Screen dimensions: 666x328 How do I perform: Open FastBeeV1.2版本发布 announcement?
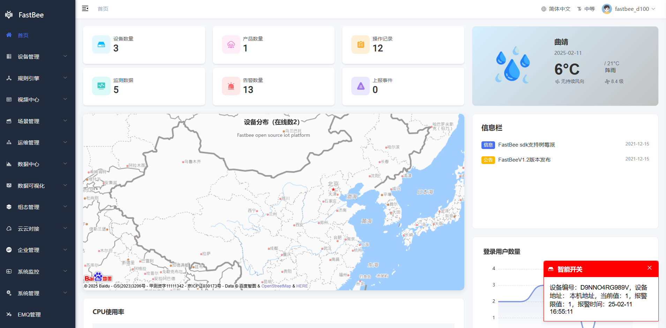click(x=524, y=160)
